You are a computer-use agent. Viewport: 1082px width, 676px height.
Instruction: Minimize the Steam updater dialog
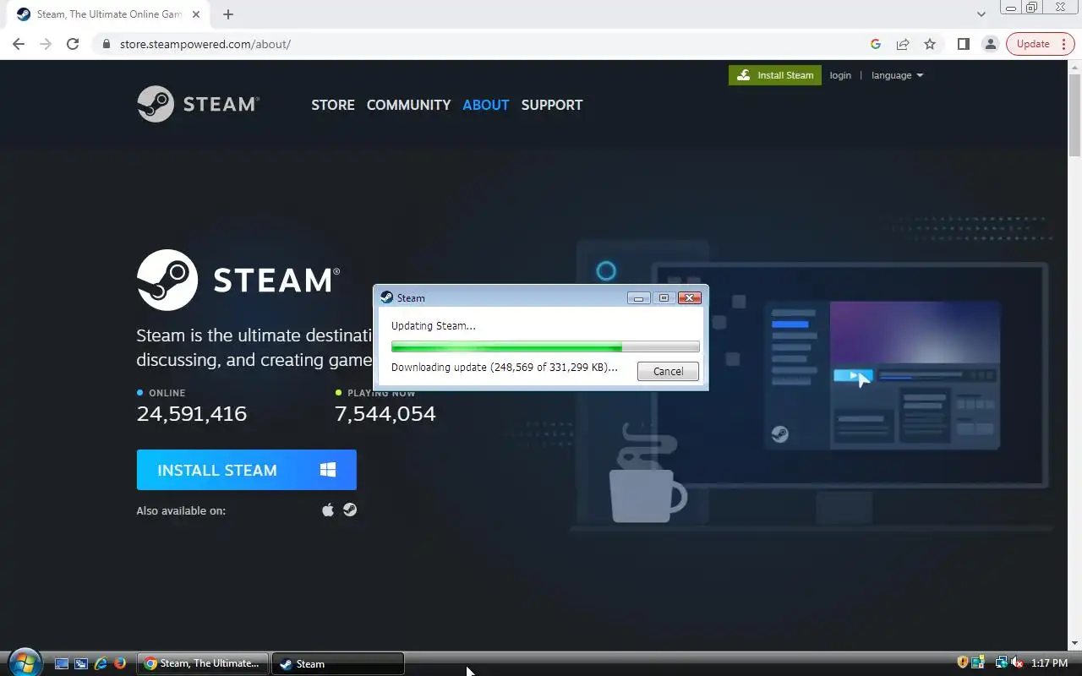point(639,297)
